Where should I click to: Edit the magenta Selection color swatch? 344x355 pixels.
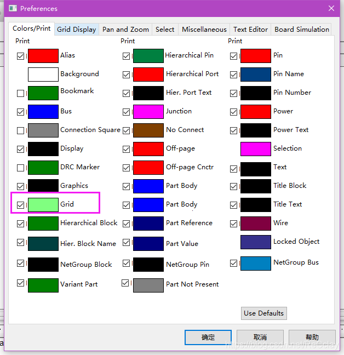[x=256, y=149]
